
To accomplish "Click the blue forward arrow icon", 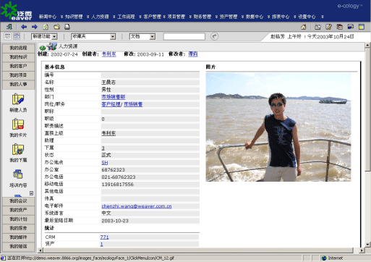I will [35, 27].
